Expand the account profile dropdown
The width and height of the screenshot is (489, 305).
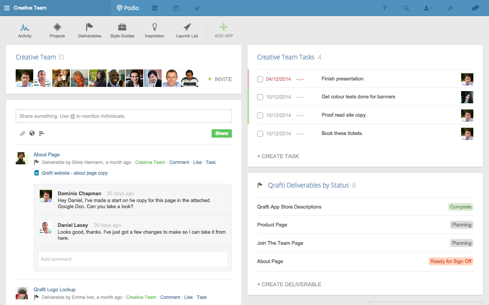tap(428, 8)
